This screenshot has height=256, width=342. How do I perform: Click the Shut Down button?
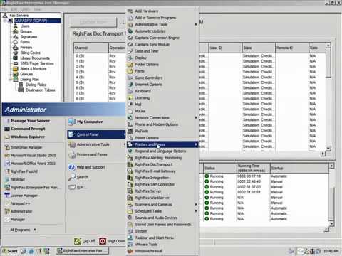point(112,241)
